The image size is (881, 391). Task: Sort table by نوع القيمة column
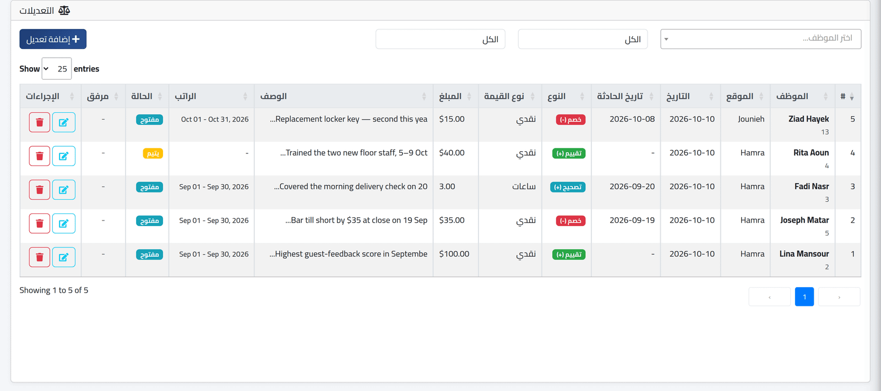[510, 96]
